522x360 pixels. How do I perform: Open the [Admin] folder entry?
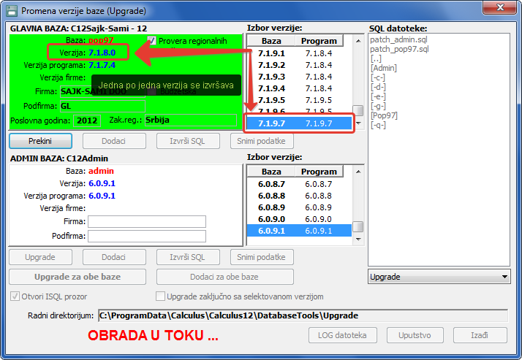(385, 67)
